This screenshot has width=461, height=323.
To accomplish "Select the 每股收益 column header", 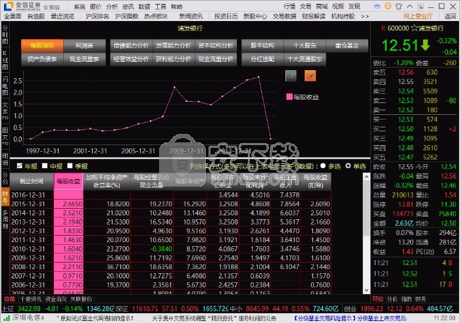I will tap(68, 181).
